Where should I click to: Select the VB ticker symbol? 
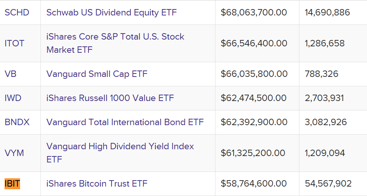(x=11, y=74)
